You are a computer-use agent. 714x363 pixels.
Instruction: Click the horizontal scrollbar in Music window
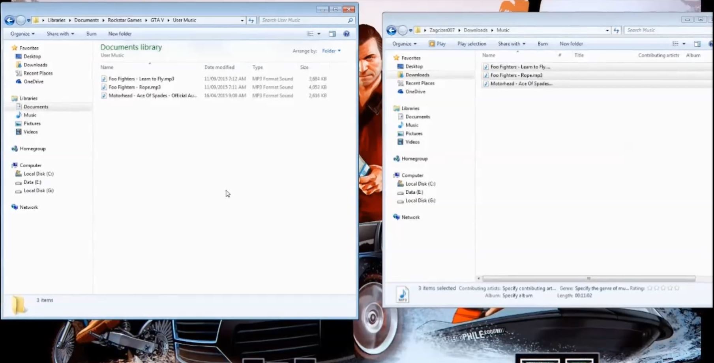[588, 279]
